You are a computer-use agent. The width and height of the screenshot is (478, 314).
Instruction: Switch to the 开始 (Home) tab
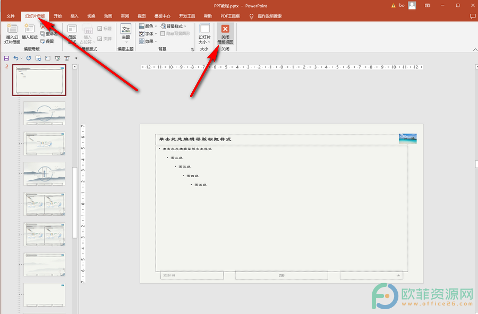[57, 16]
